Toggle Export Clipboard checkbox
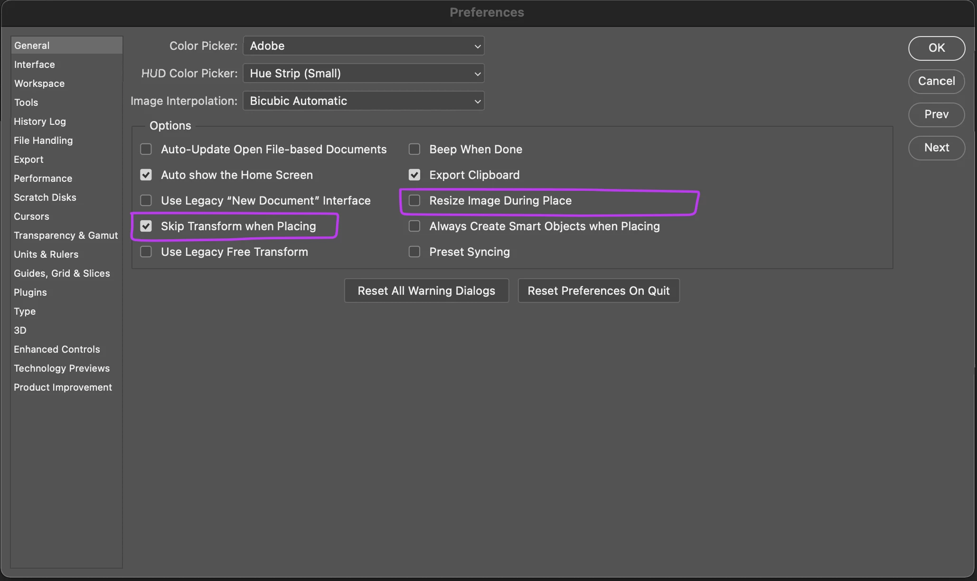The width and height of the screenshot is (977, 581). (x=414, y=175)
